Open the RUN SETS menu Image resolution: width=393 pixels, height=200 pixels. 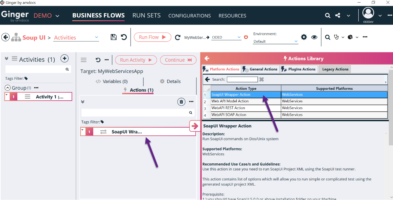pos(146,15)
